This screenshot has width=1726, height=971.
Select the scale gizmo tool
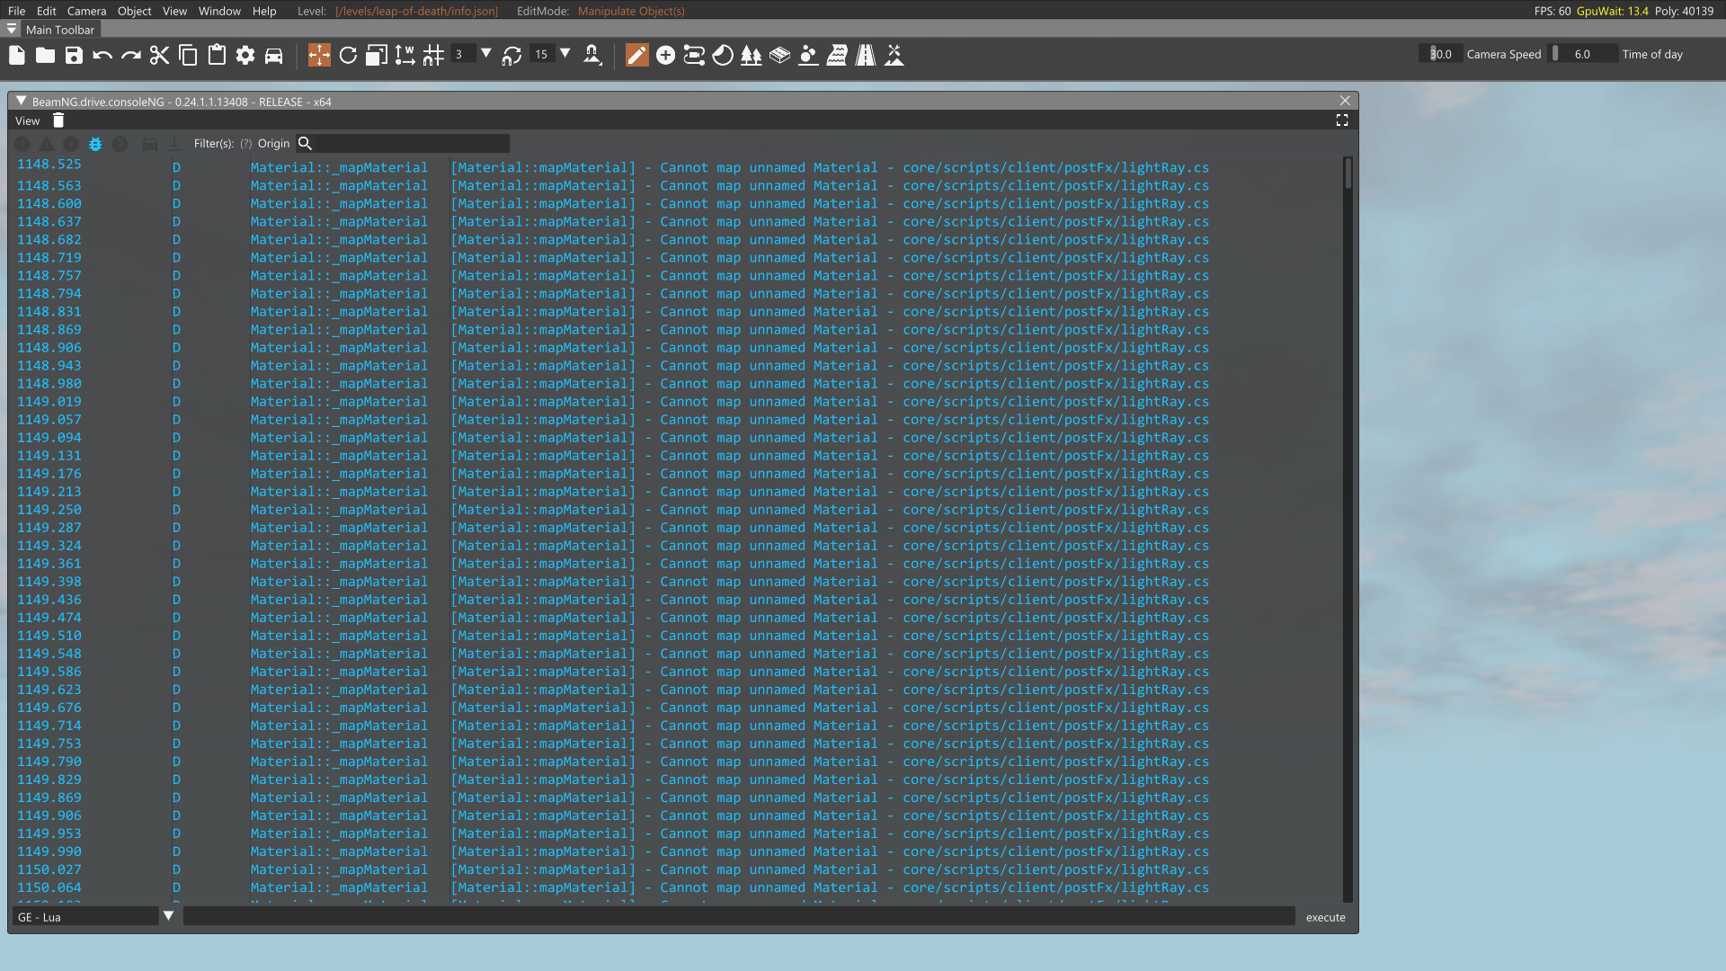[377, 56]
